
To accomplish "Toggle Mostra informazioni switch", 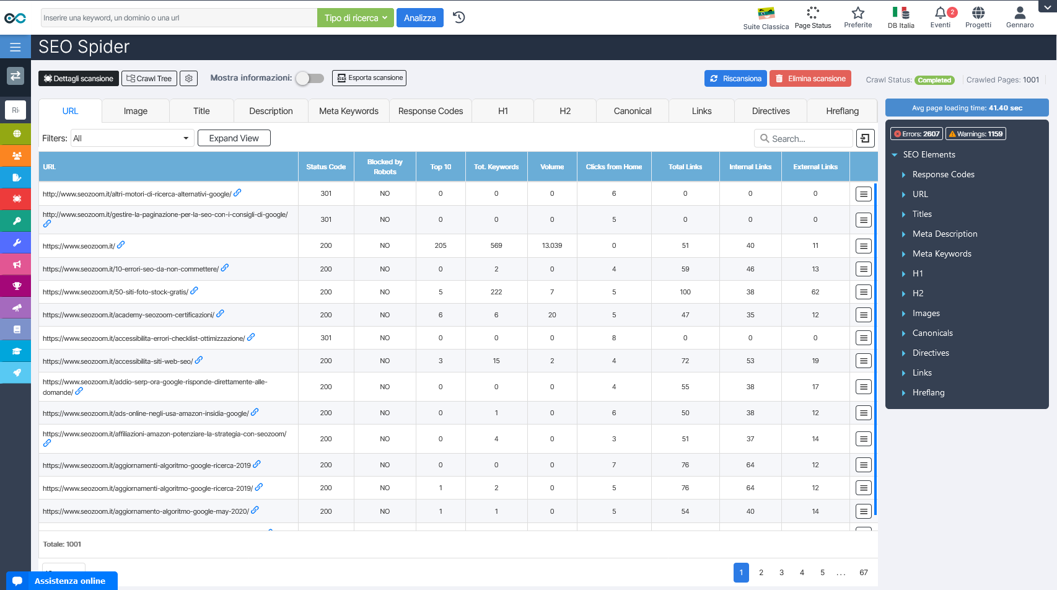I will 310,78.
